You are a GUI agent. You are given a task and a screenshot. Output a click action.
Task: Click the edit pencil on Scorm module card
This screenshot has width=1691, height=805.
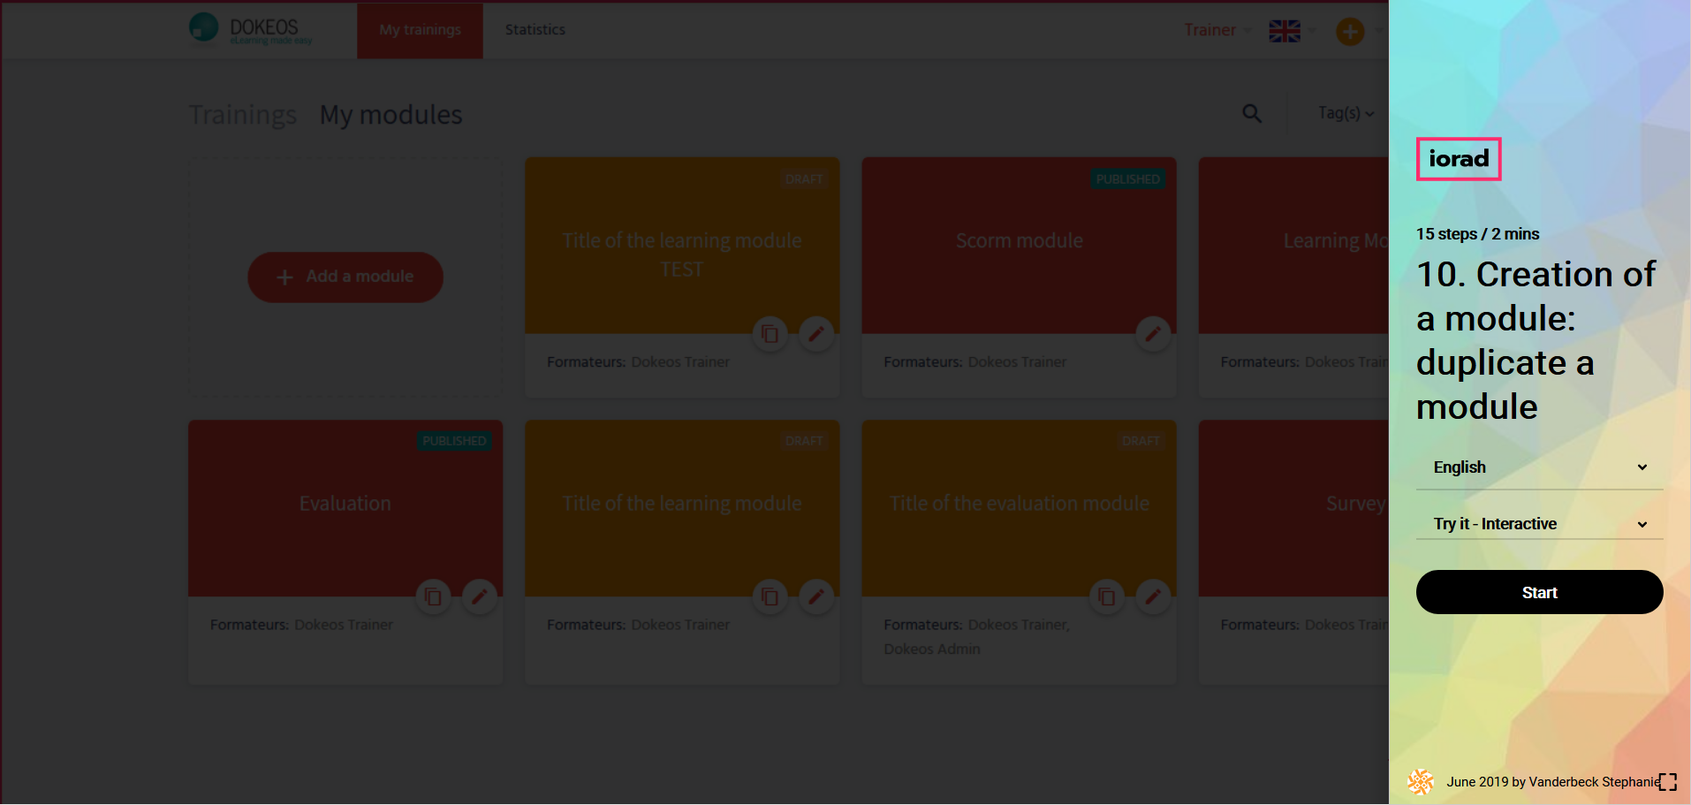click(1153, 334)
